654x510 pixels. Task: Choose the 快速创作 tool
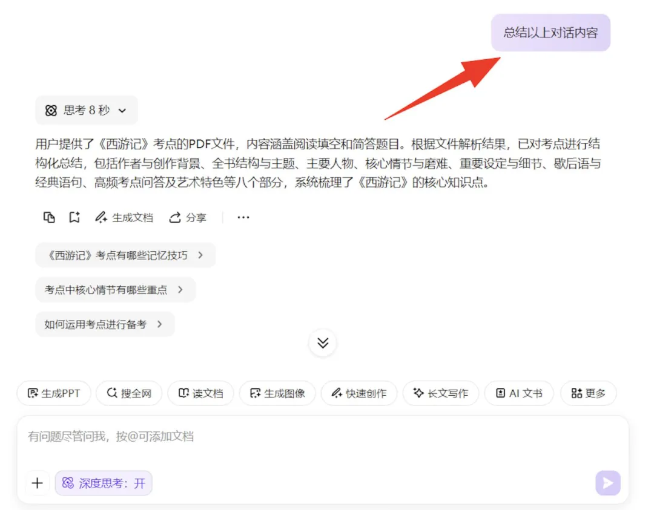pyautogui.click(x=358, y=393)
